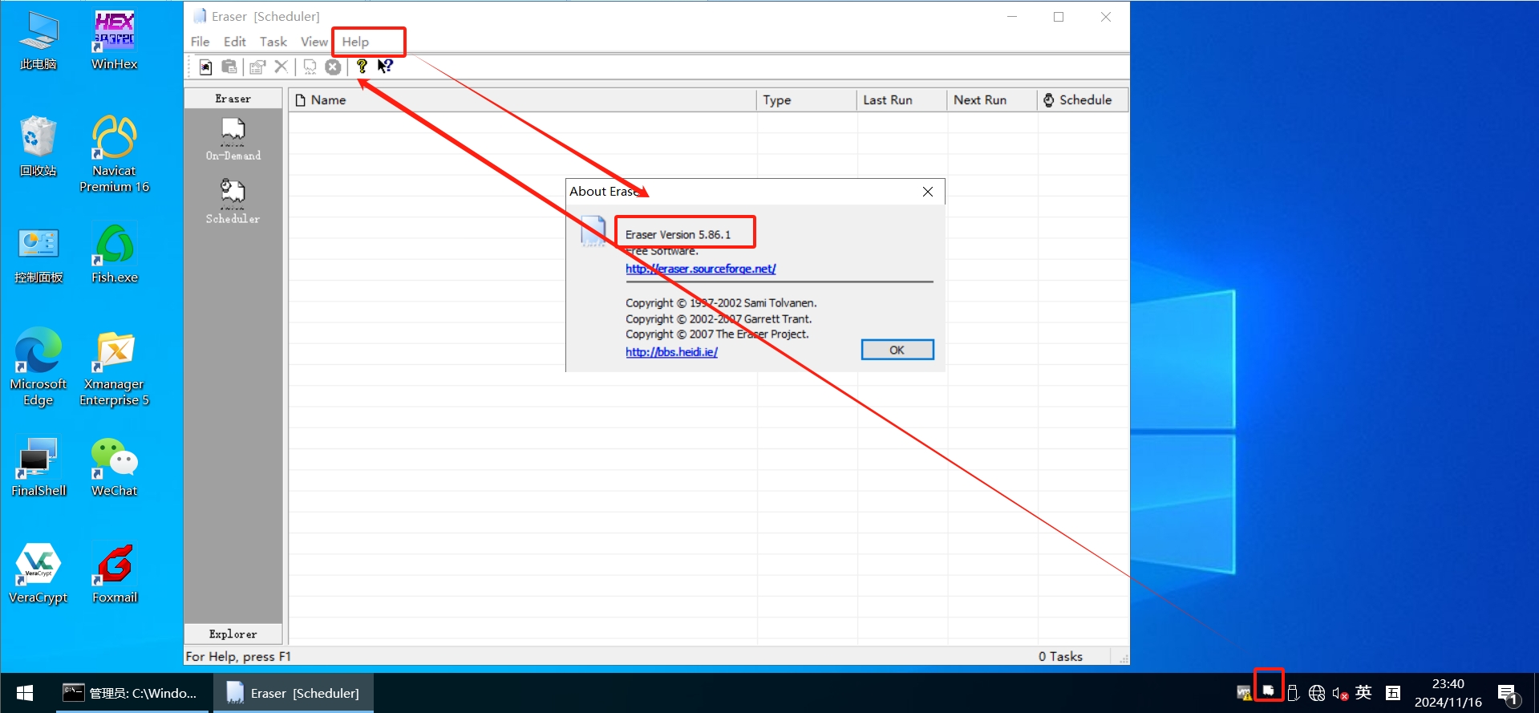Click the Run task toolbar icon
The width and height of the screenshot is (1539, 713).
310,67
